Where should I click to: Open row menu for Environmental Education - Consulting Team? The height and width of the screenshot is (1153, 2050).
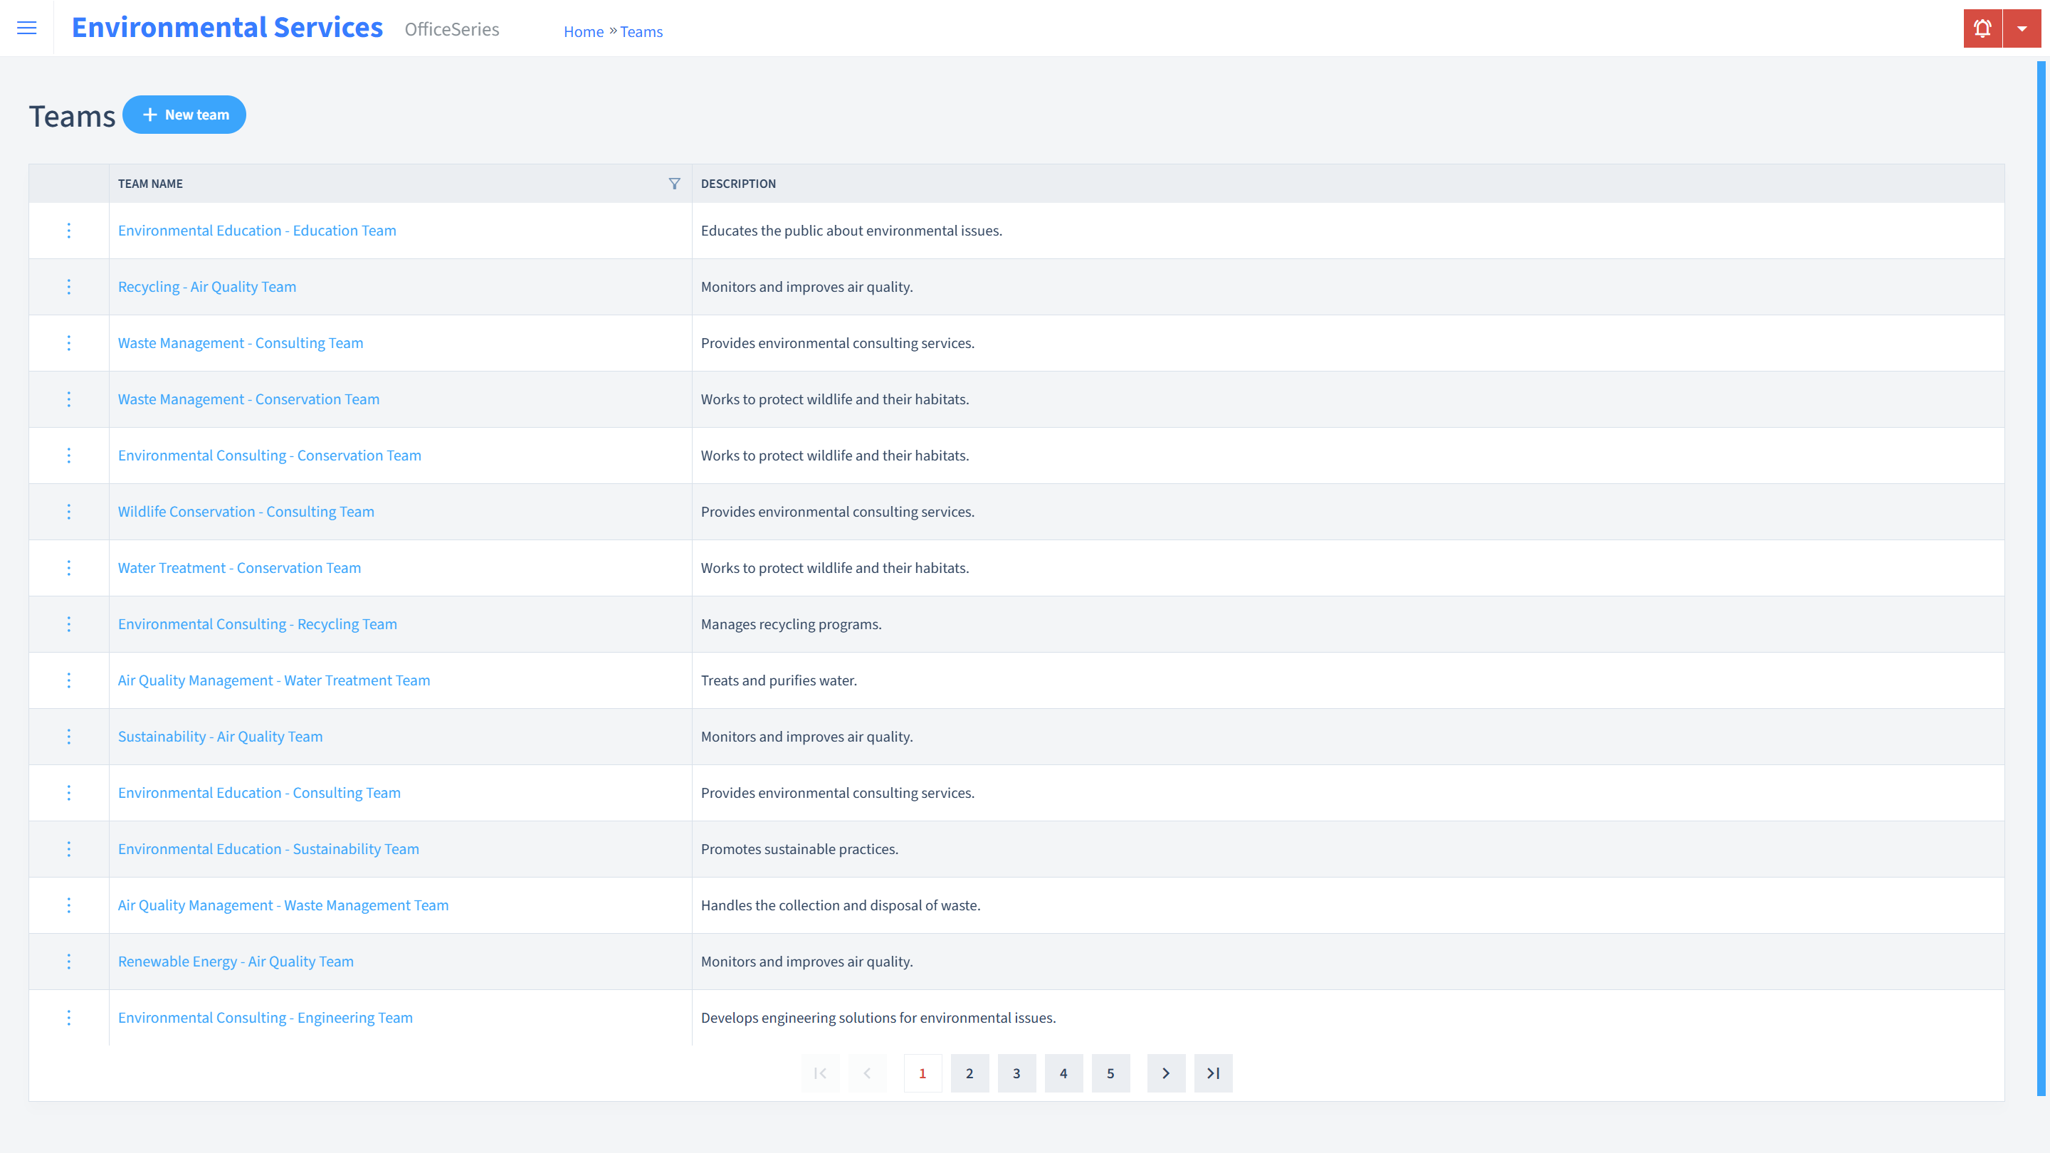click(x=69, y=793)
